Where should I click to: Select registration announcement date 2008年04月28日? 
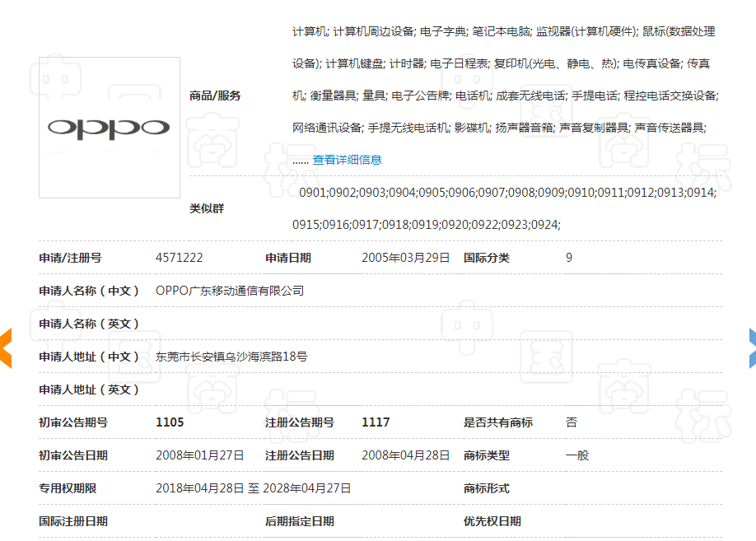point(405,455)
